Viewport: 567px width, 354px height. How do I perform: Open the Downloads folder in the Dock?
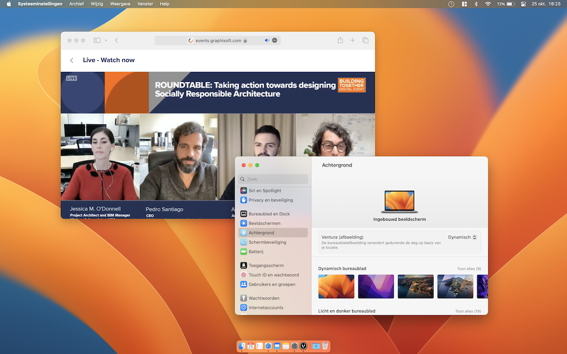point(316,346)
